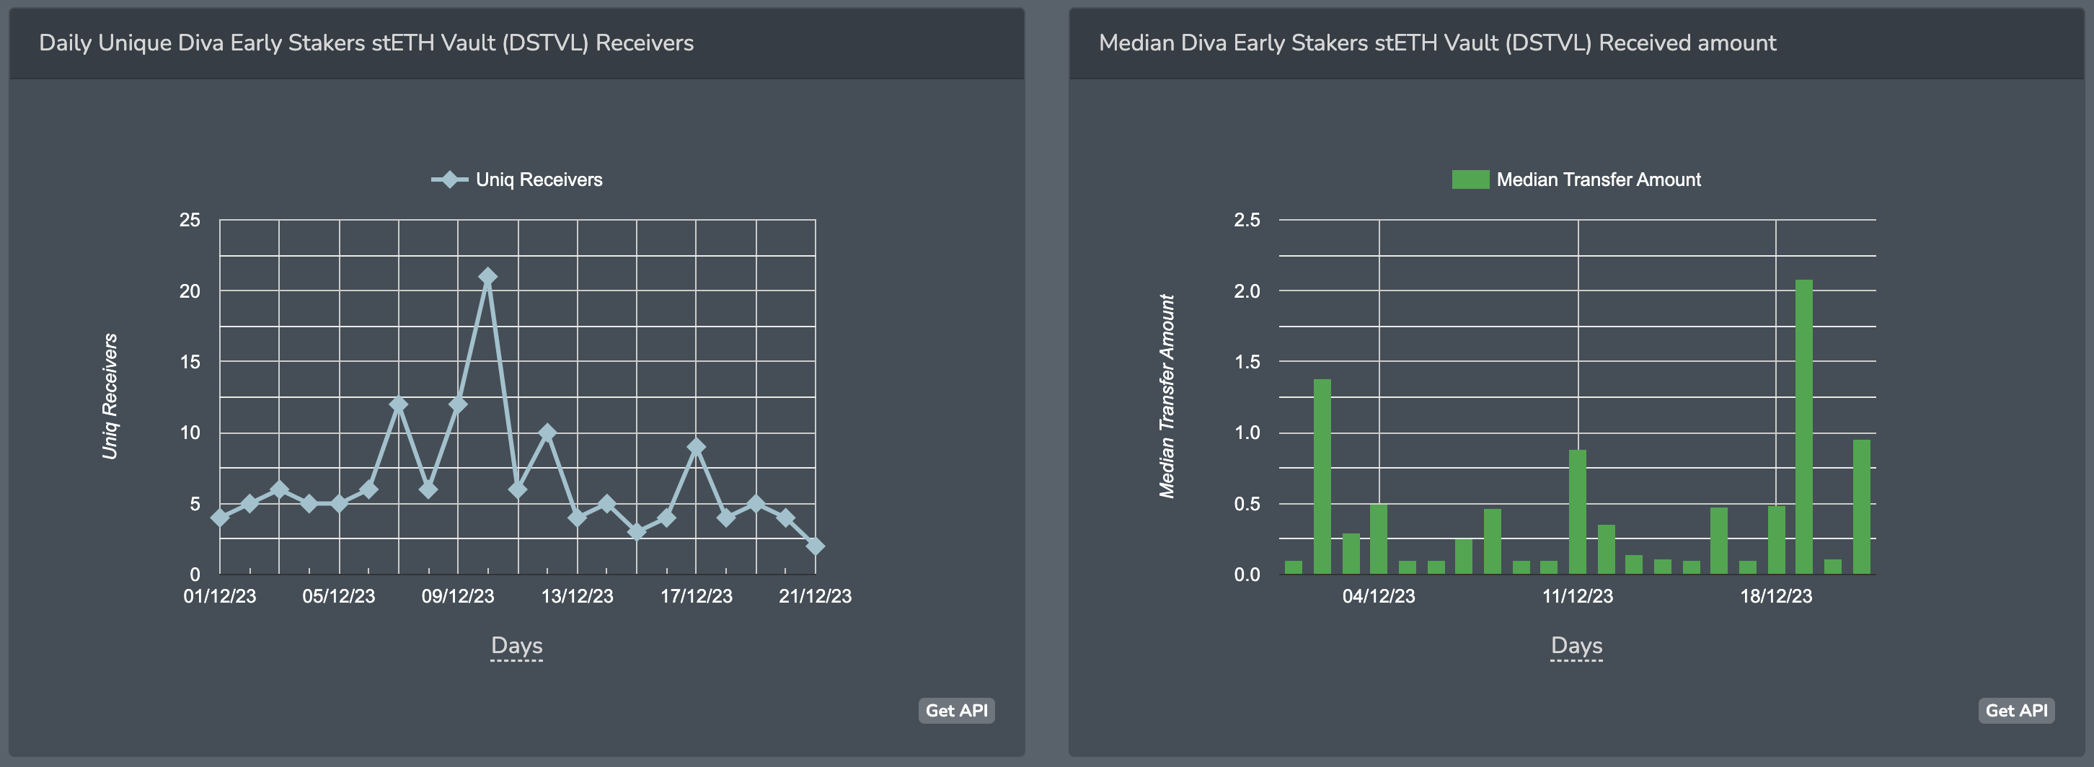The height and width of the screenshot is (767, 2094).
Task: Select the last data point at 2 receivers
Action: pyautogui.click(x=816, y=546)
